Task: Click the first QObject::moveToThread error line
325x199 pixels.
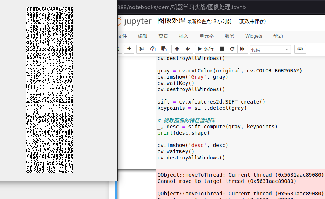Action: tap(241, 175)
